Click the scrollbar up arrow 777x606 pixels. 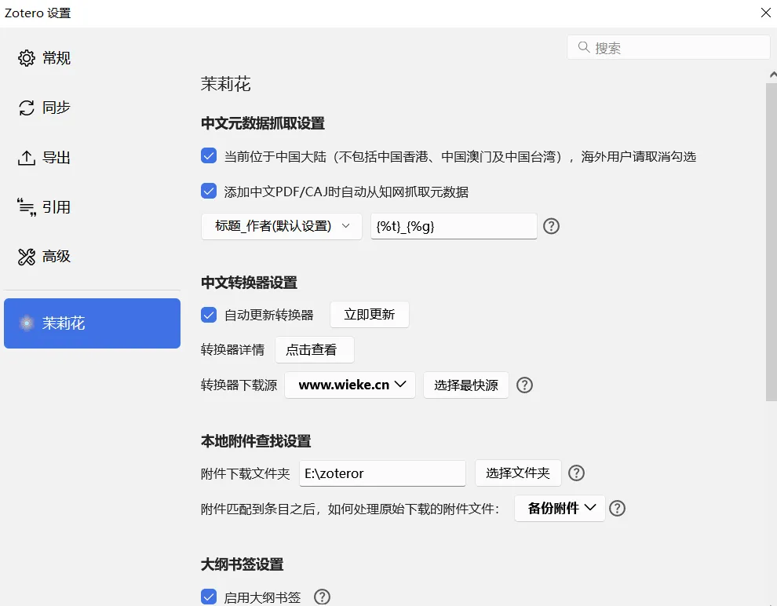click(x=772, y=75)
